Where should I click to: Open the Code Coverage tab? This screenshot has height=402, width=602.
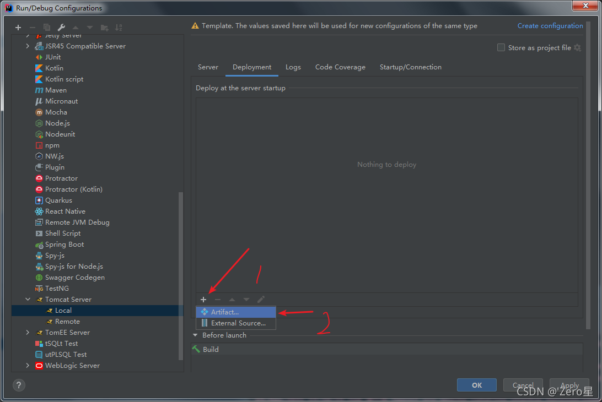[340, 67]
